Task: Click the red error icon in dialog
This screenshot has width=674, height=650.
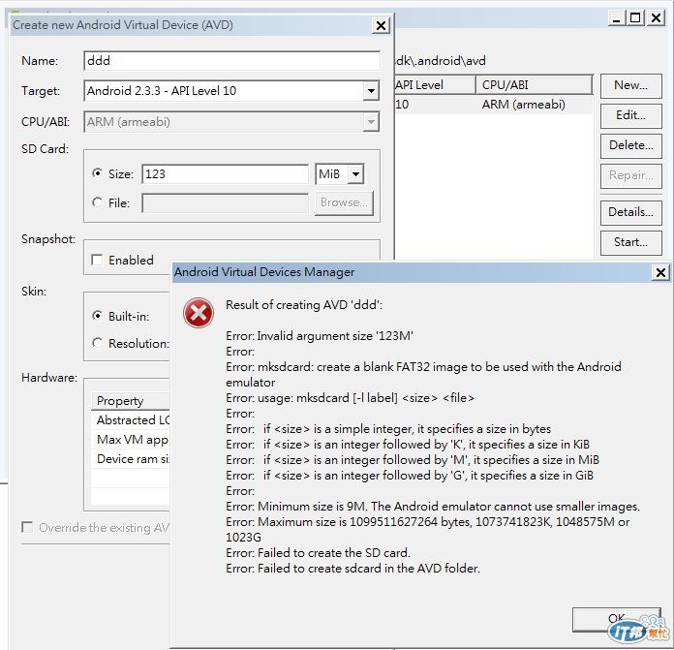Action: pos(199,313)
